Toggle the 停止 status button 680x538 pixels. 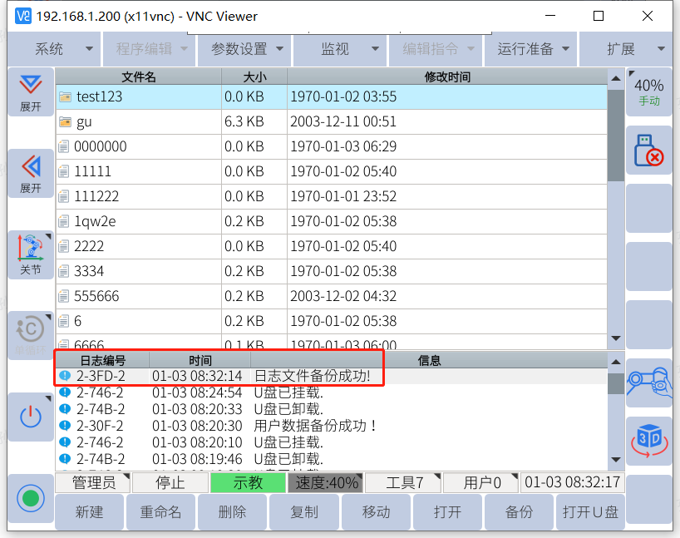(170, 483)
